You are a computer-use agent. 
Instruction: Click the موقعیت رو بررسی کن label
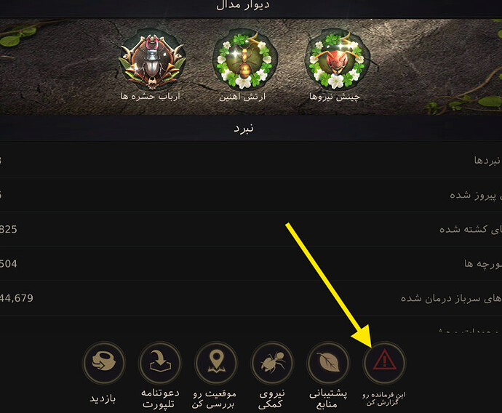[214, 398]
